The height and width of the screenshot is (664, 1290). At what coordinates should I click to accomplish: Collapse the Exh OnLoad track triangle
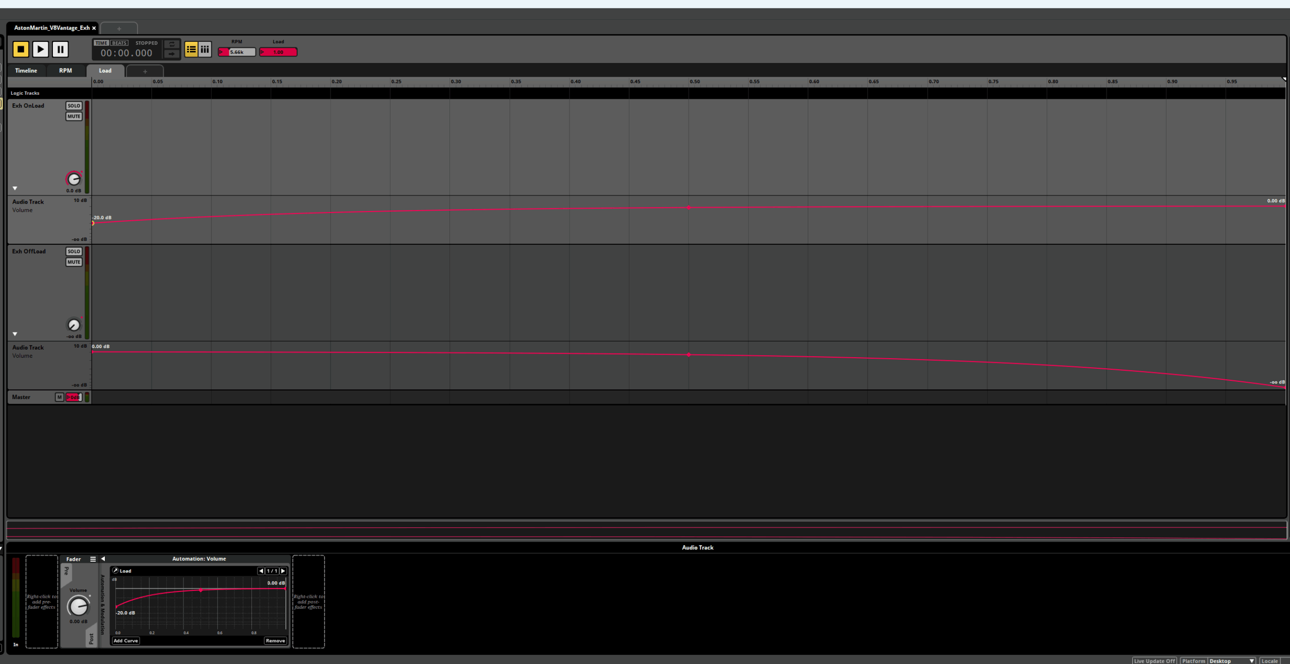pyautogui.click(x=15, y=188)
